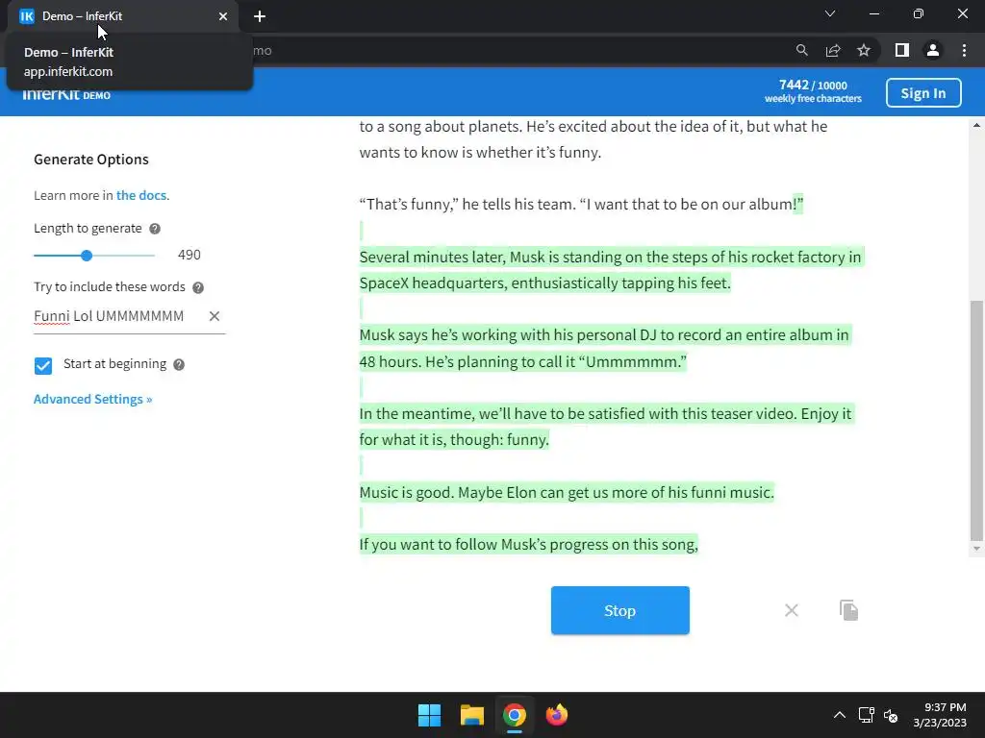Click the Generate Options heading
Viewport: 985px width, 738px height.
91,160
